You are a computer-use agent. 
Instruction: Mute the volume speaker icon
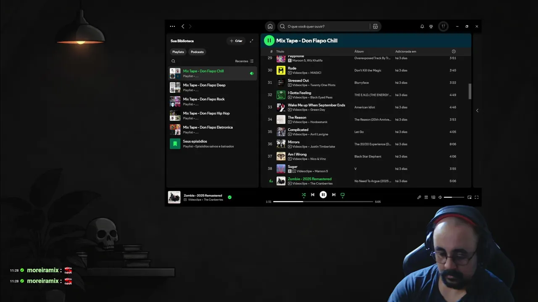[440, 197]
